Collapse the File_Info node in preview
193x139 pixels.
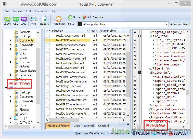point(139,36)
